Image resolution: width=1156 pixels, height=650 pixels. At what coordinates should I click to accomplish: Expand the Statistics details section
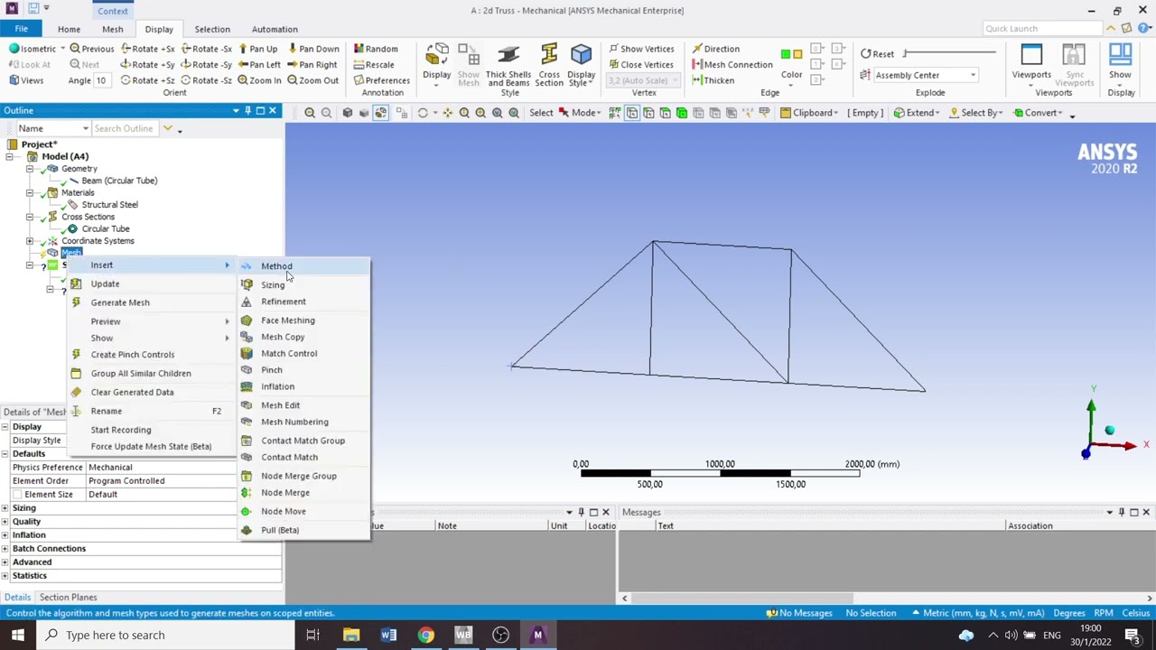click(x=5, y=576)
